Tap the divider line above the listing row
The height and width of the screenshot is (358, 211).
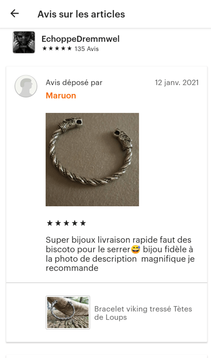[107, 282]
